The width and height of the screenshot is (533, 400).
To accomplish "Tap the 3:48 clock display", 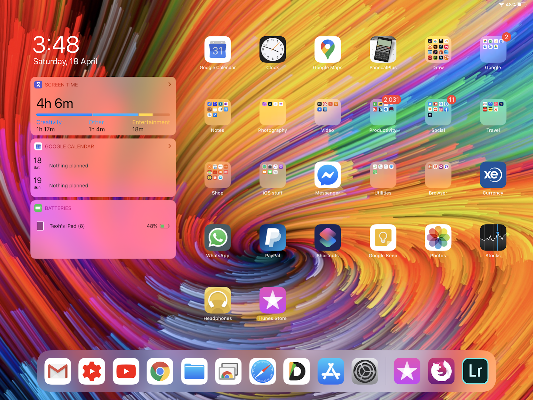I will 56,45.
